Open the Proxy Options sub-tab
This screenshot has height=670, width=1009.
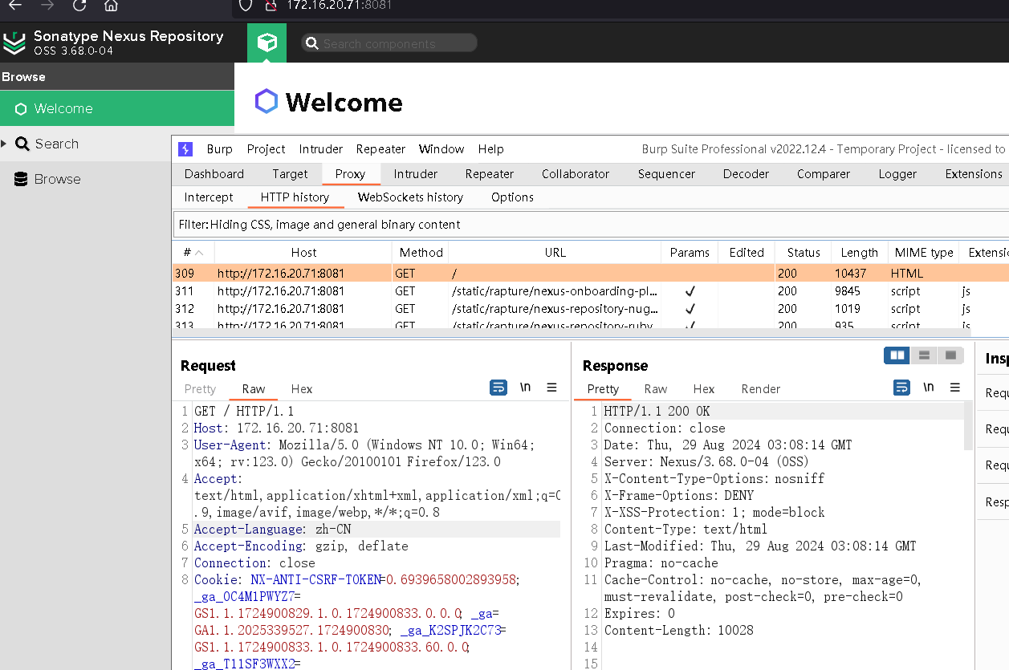coord(512,197)
